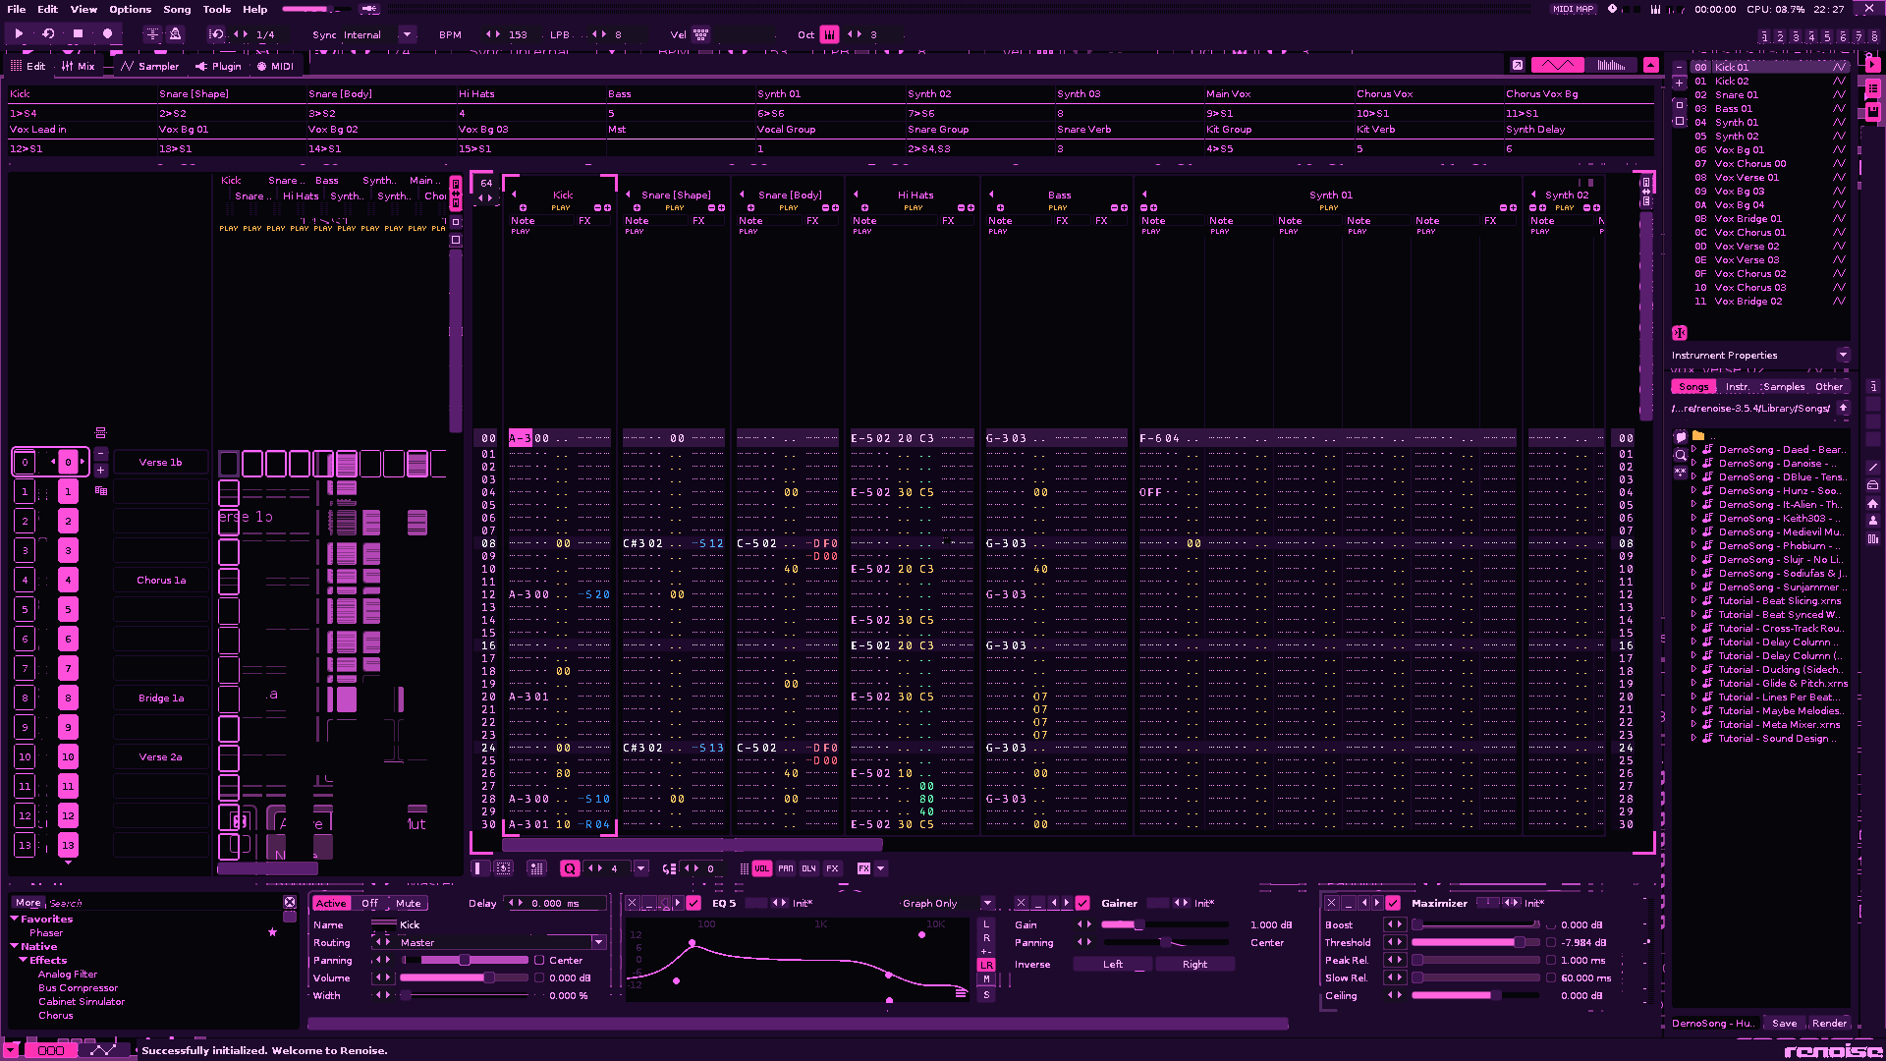Click the Mute track button
This screenshot has width=1886, height=1061.
pos(409,904)
